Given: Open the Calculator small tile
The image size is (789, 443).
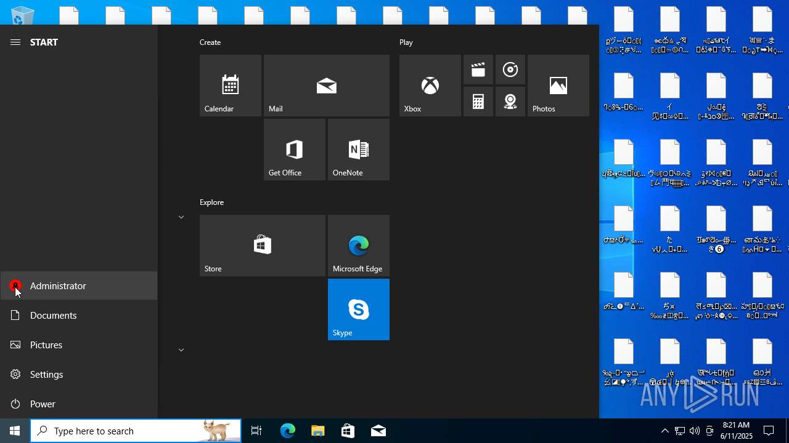Looking at the screenshot, I should (478, 102).
